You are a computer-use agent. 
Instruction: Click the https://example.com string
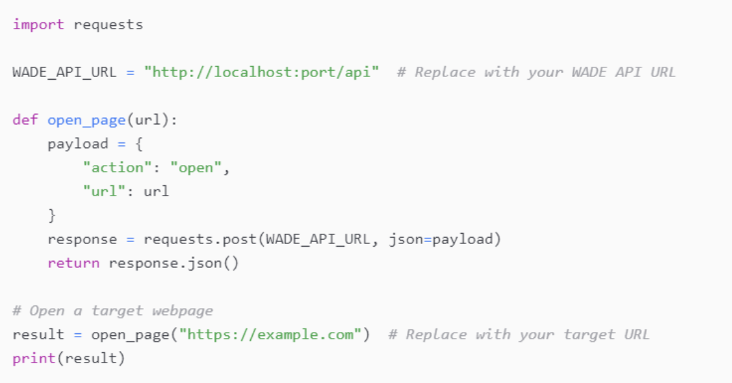[x=271, y=335]
